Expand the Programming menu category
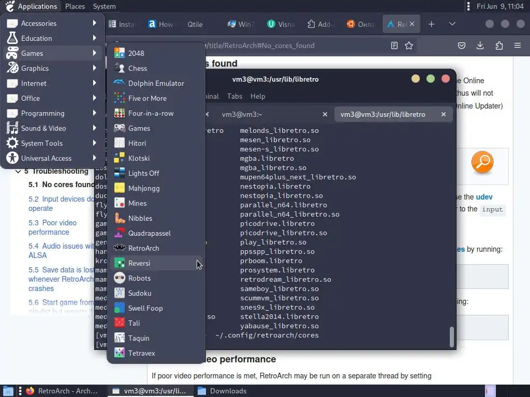Viewport: 530px width, 397px height. (52, 113)
